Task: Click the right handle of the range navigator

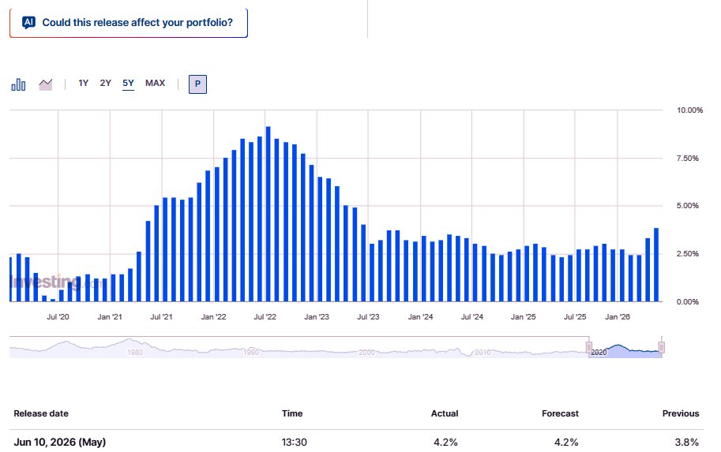Action: point(661,347)
